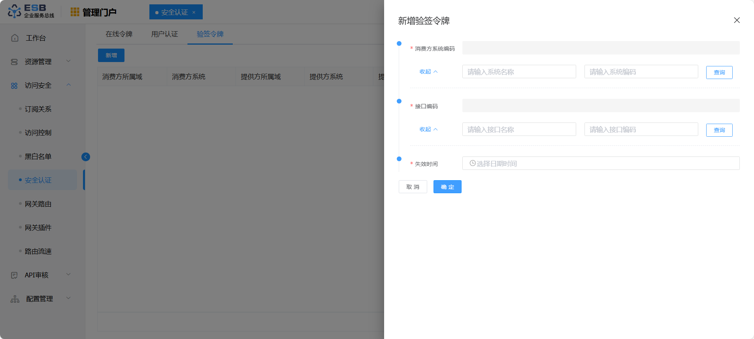The height and width of the screenshot is (339, 754).
Task: Click the 访问安全 grid icon
Action: [x=15, y=86]
